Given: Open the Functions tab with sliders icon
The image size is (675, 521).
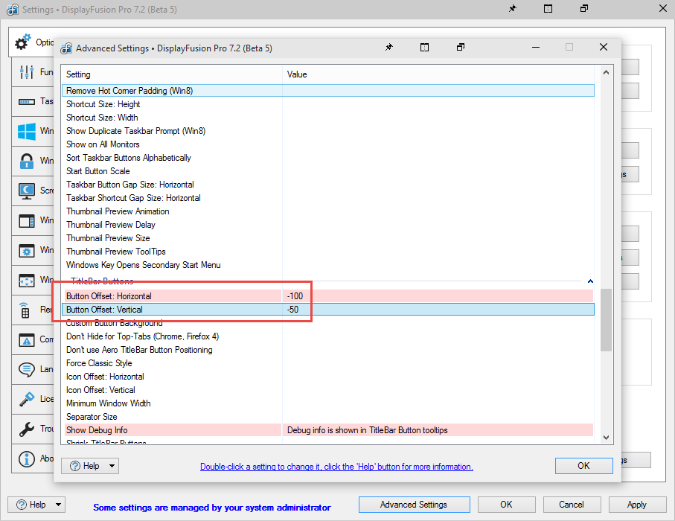Looking at the screenshot, I should [x=27, y=72].
